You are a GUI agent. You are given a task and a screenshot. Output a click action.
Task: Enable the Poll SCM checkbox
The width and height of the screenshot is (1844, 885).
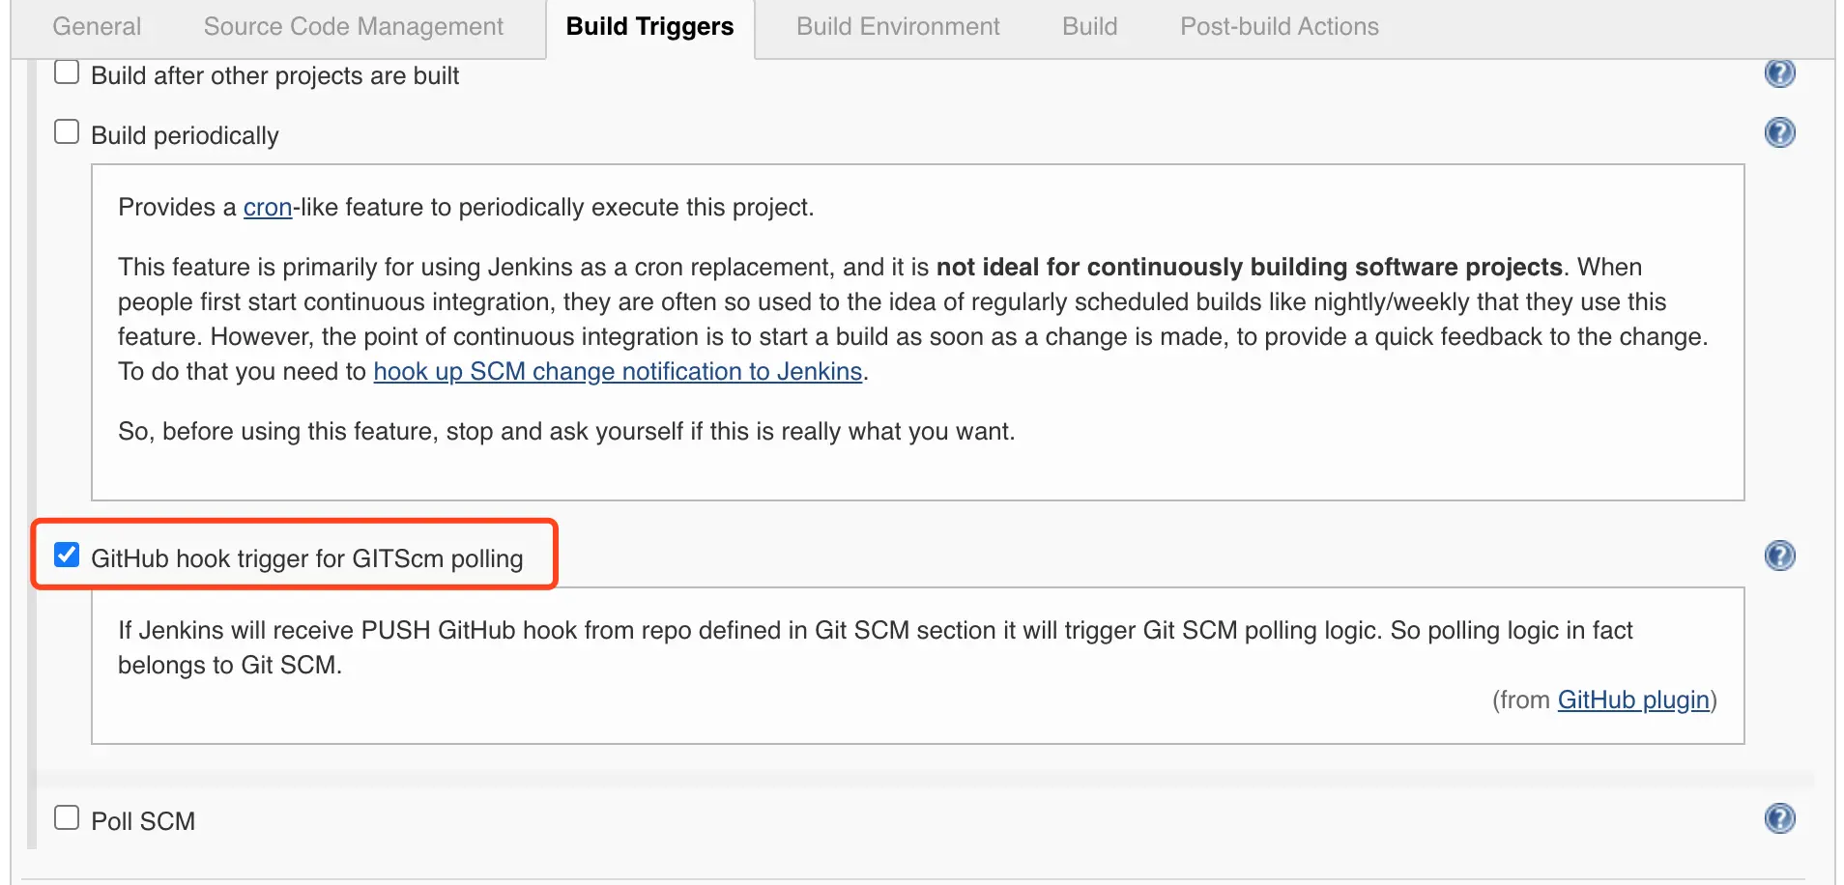click(67, 818)
